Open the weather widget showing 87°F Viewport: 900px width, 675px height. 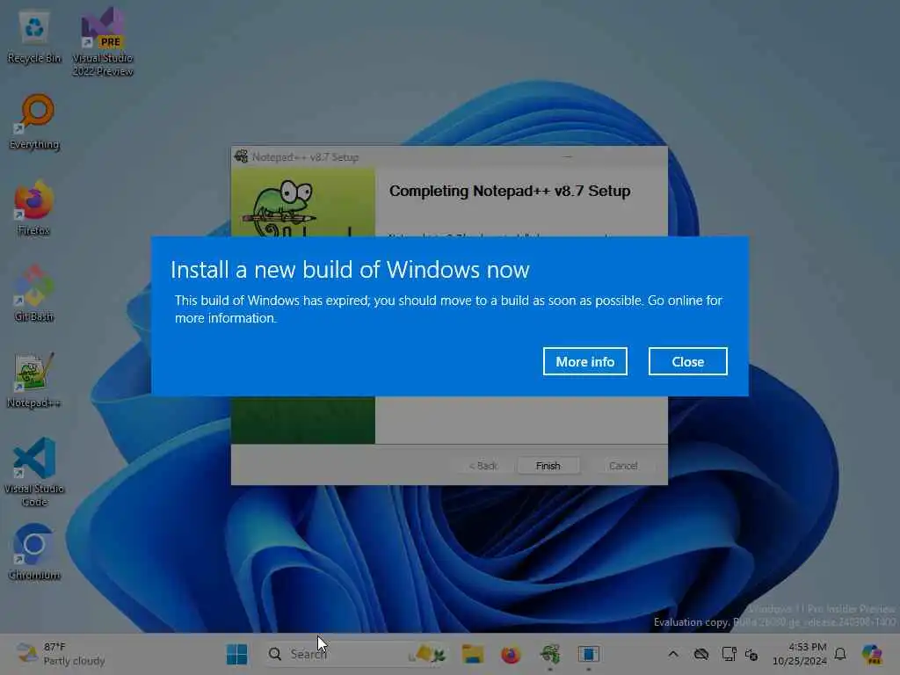click(x=61, y=654)
